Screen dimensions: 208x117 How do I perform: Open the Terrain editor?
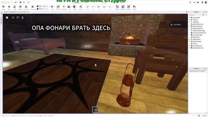(x=58, y=7)
